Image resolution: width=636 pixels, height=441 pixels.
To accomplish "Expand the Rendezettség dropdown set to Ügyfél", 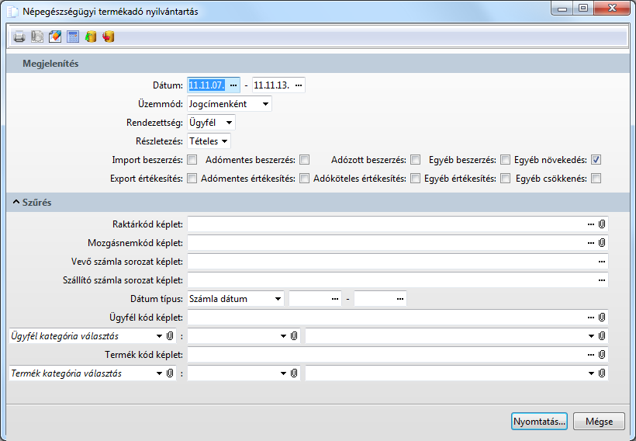I will point(211,123).
